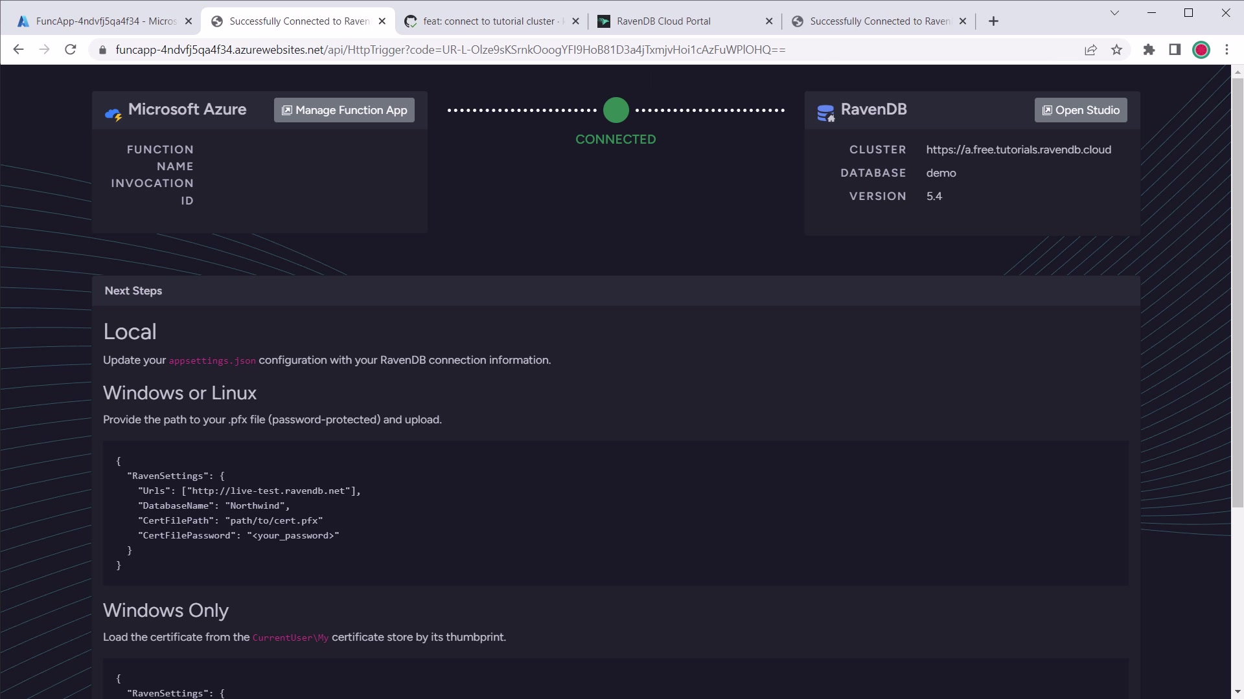Minimize the browser window
The image size is (1244, 699).
[1151, 13]
